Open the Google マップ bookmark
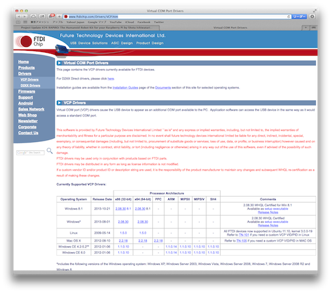This screenshot has height=293, width=331. point(97,22)
